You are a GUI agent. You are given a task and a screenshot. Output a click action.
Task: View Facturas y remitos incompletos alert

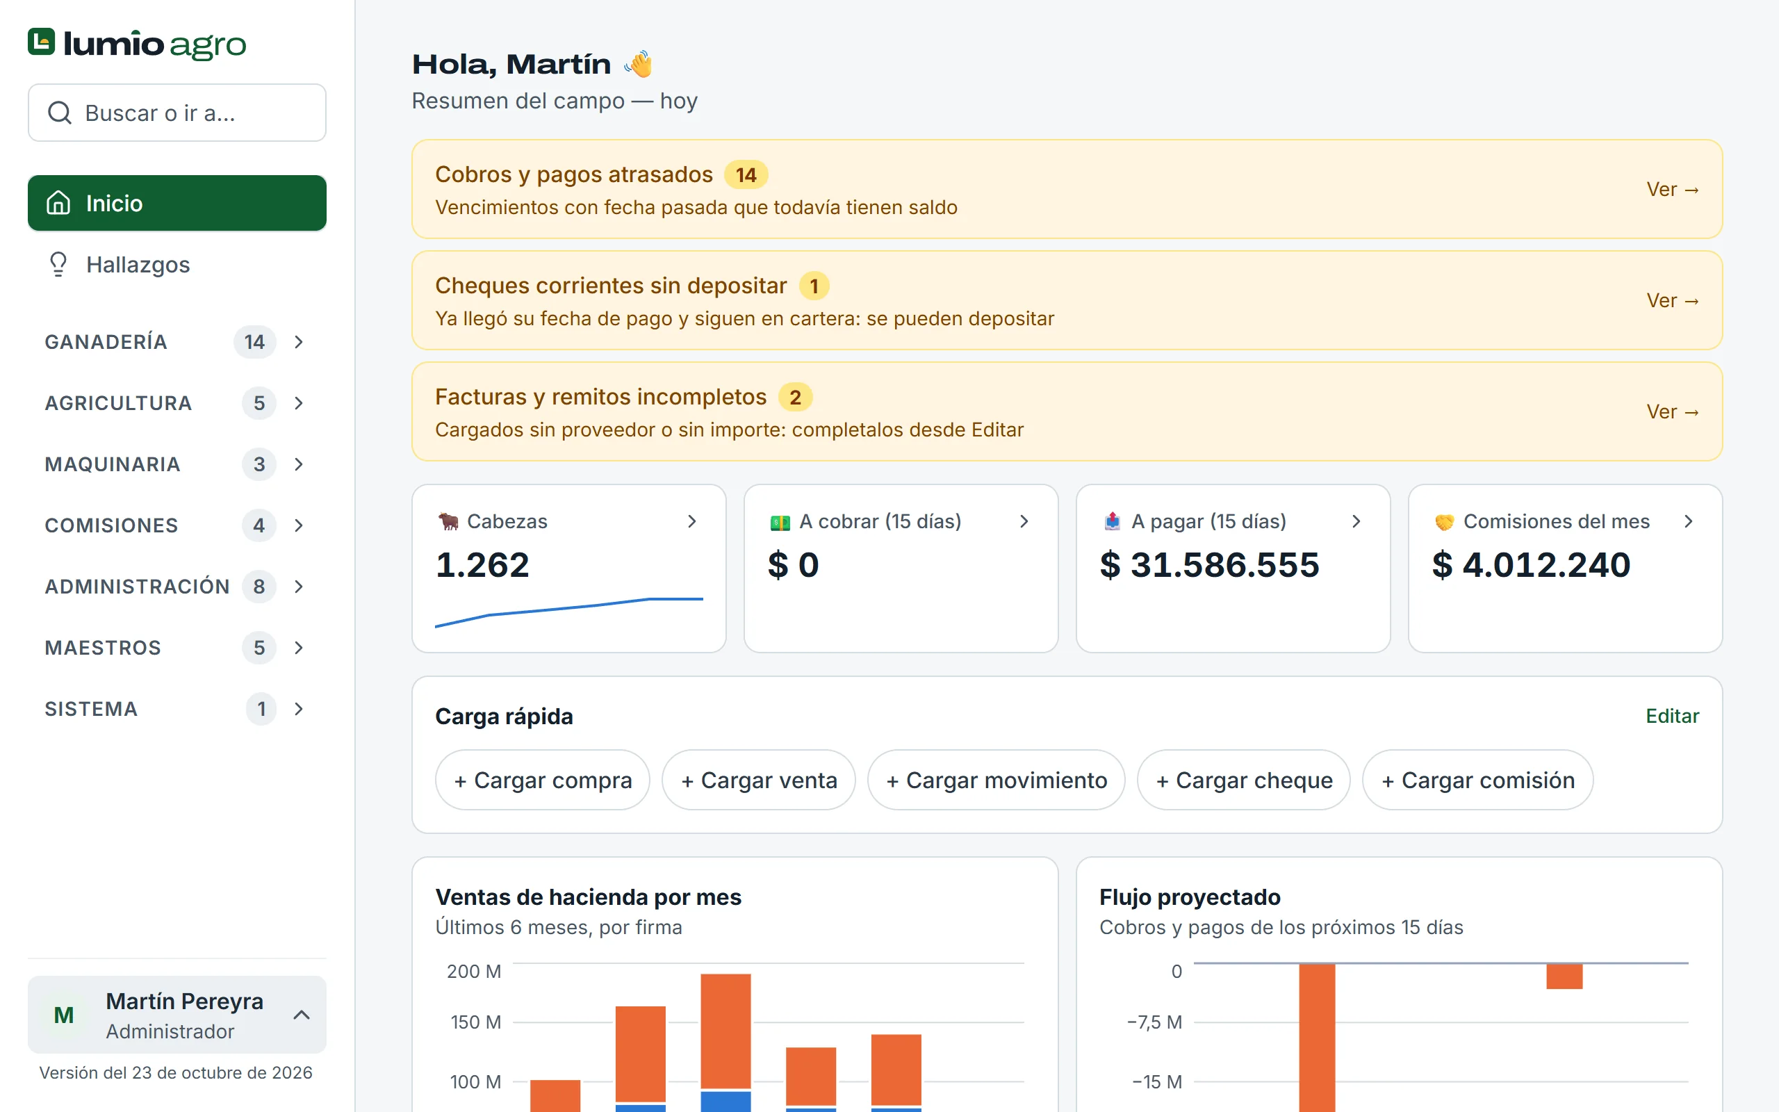coord(1673,412)
